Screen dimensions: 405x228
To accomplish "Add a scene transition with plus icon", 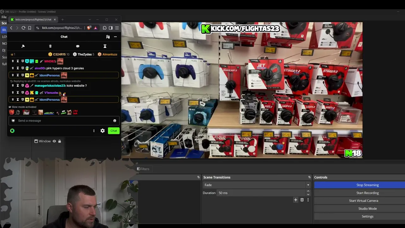I will [x=296, y=200].
